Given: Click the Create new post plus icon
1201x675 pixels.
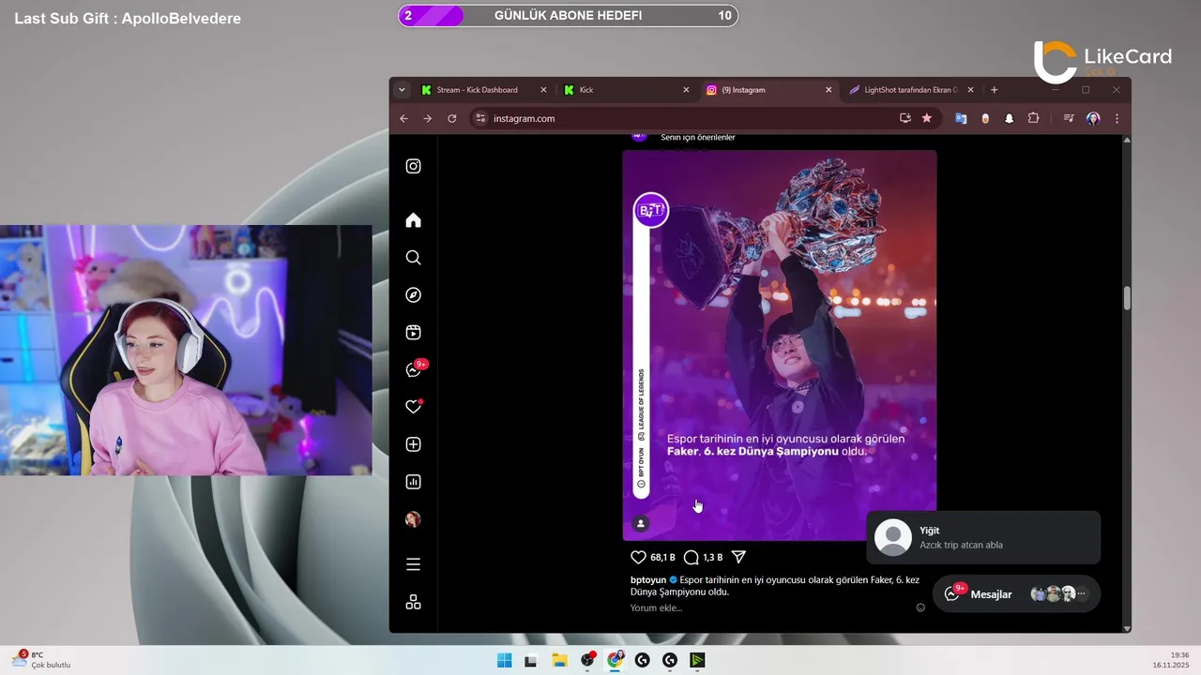Looking at the screenshot, I should [413, 444].
